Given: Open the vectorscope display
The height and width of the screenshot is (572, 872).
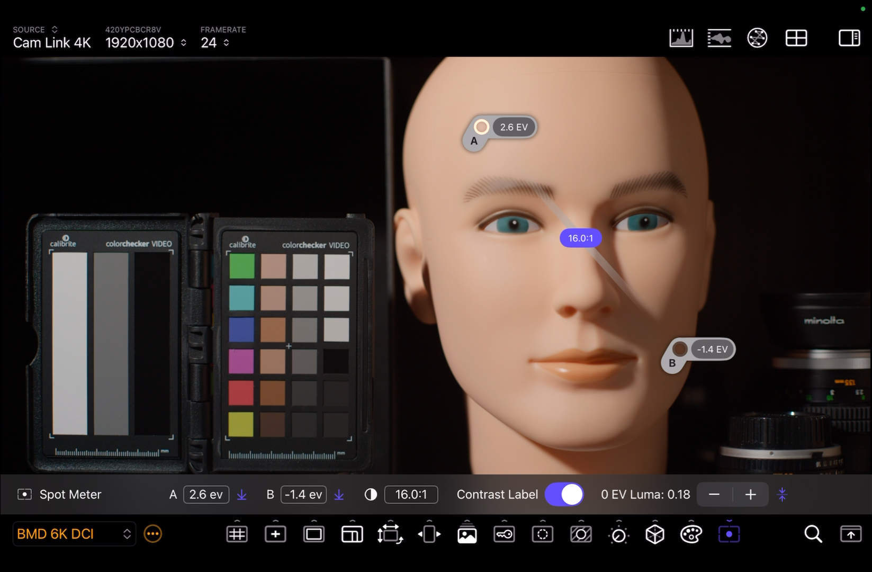Looking at the screenshot, I should (x=757, y=38).
